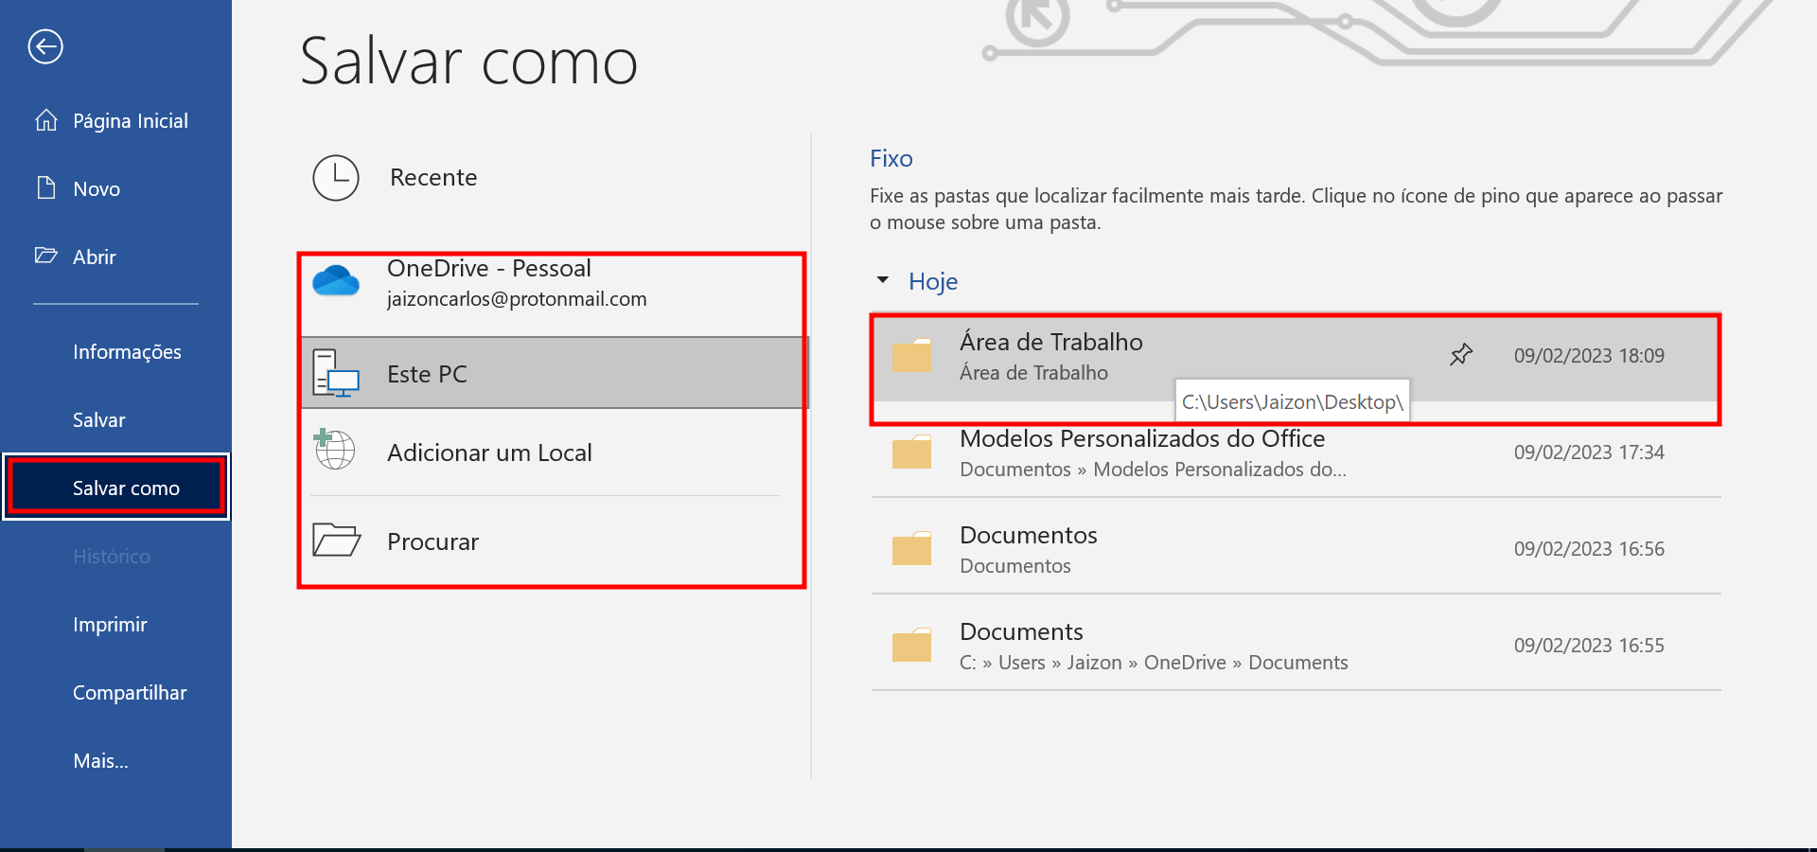
Task: Open the Imprimir section
Action: click(x=110, y=624)
